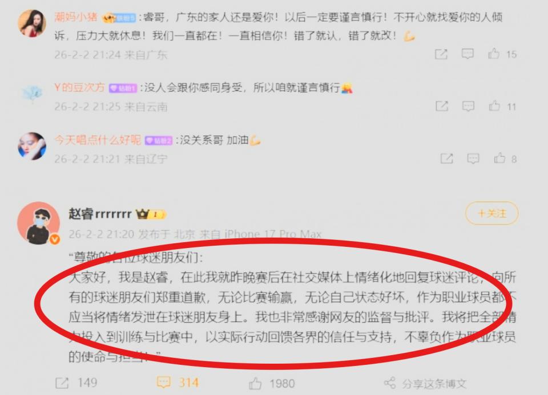Open 潮妈小猪's profile avatar
548x395 pixels.
32,23
